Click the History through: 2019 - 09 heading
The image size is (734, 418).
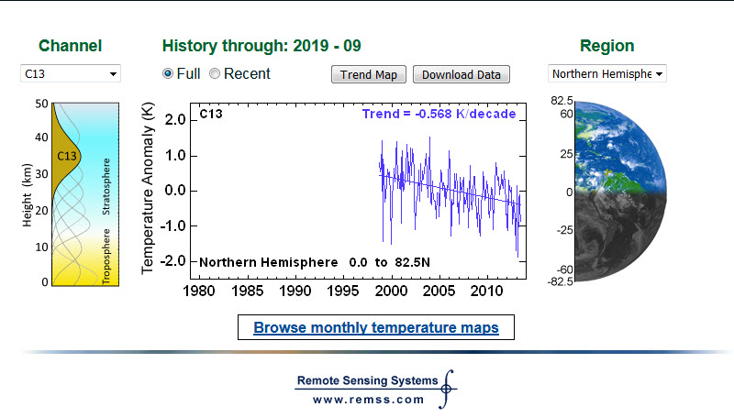coord(261,46)
